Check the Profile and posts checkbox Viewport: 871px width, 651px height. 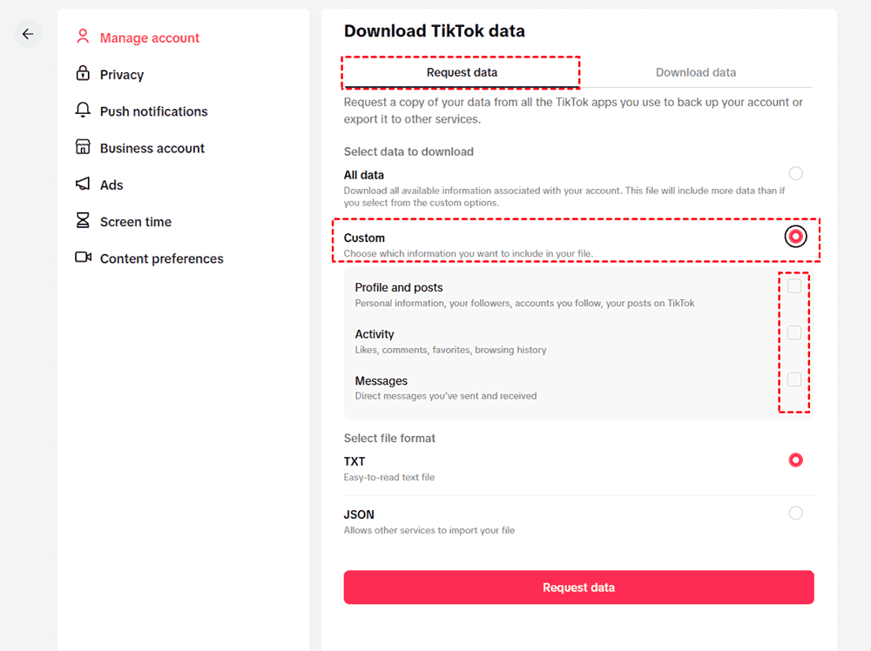tap(794, 286)
